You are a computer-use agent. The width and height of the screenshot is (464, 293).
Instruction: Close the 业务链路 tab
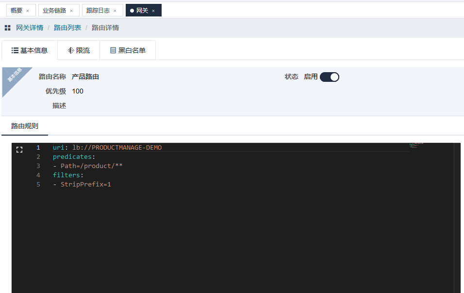pos(71,11)
